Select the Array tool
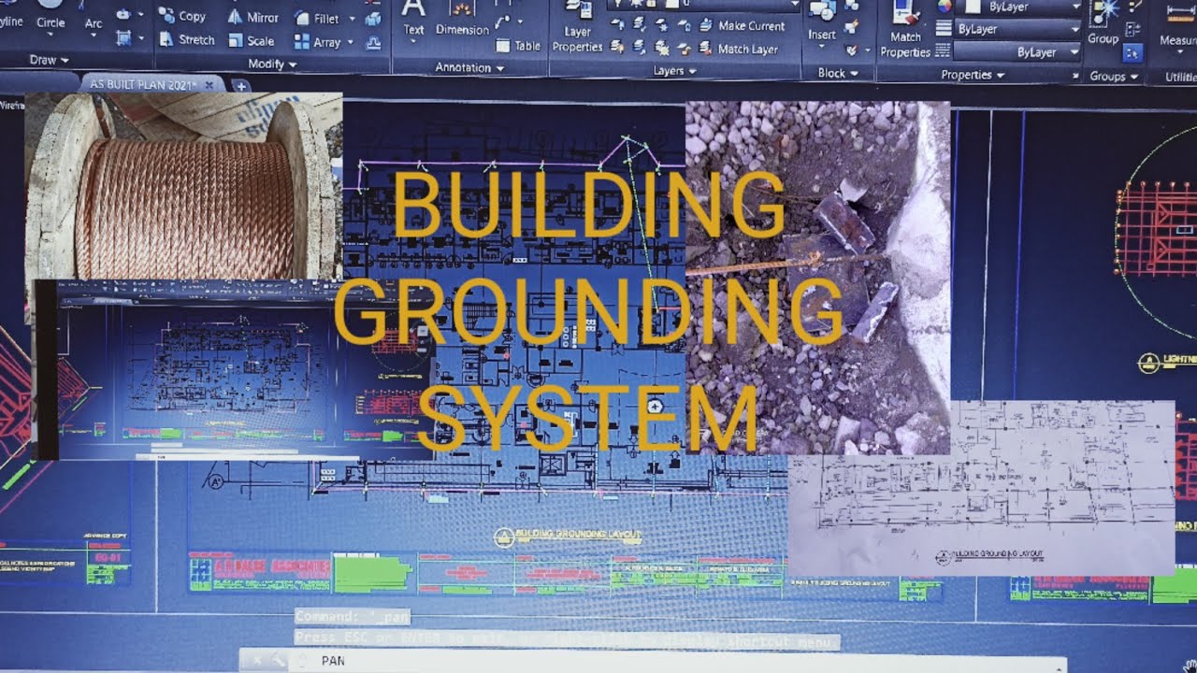Viewport: 1197px width, 673px height. coord(317,42)
